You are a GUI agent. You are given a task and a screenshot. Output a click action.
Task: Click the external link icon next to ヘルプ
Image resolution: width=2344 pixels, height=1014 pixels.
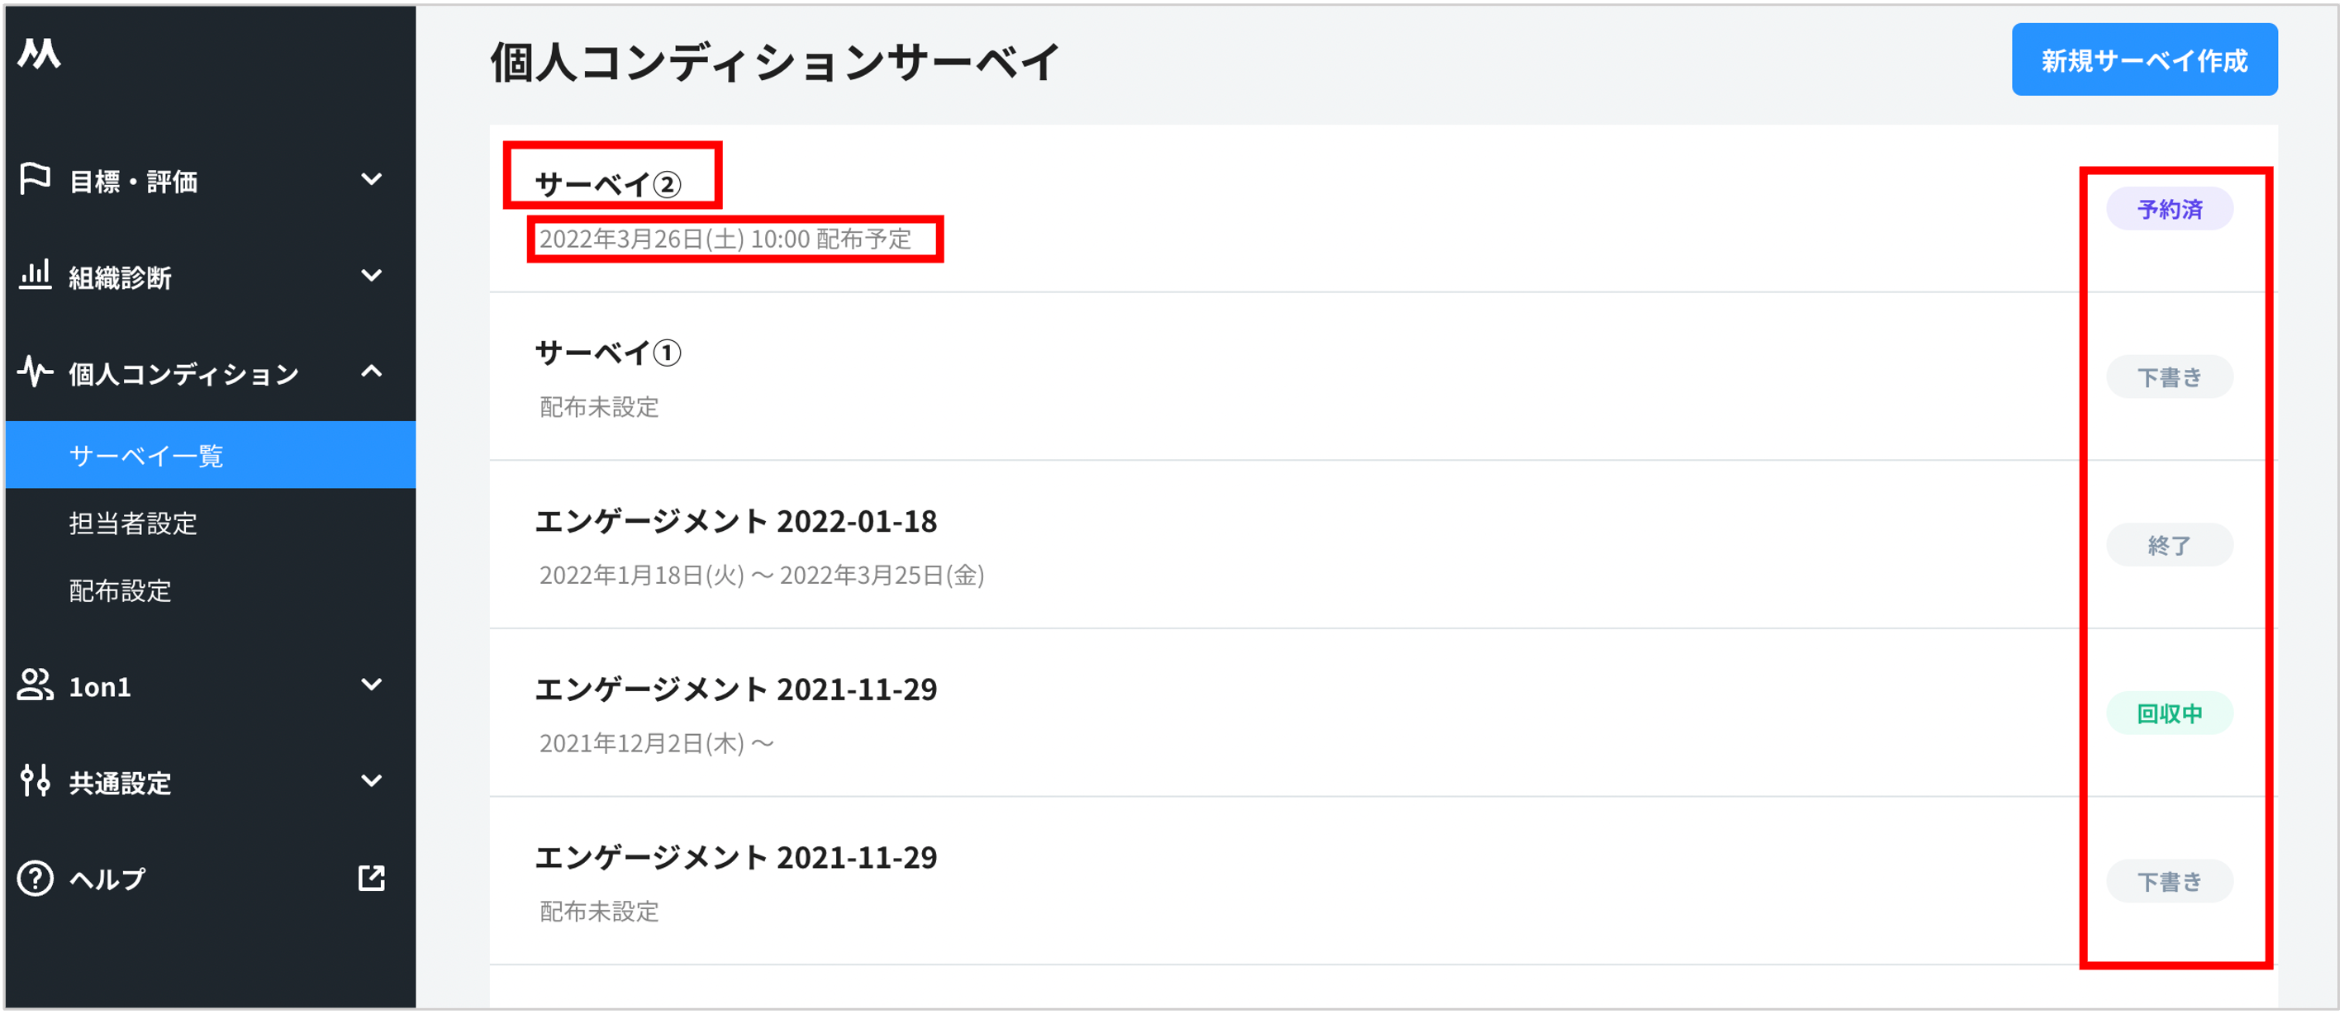pyautogui.click(x=371, y=878)
